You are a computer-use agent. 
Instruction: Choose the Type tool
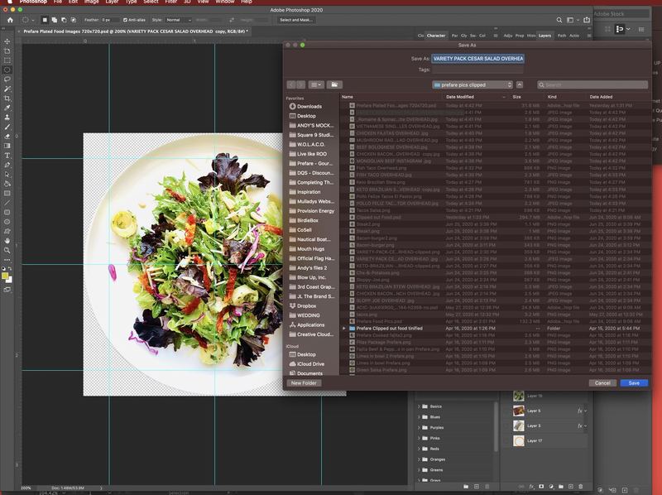(7, 156)
